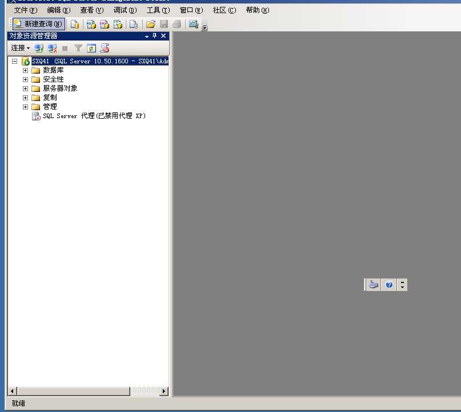
Task: Select the 服务器对象 tree item
Action: (60, 88)
